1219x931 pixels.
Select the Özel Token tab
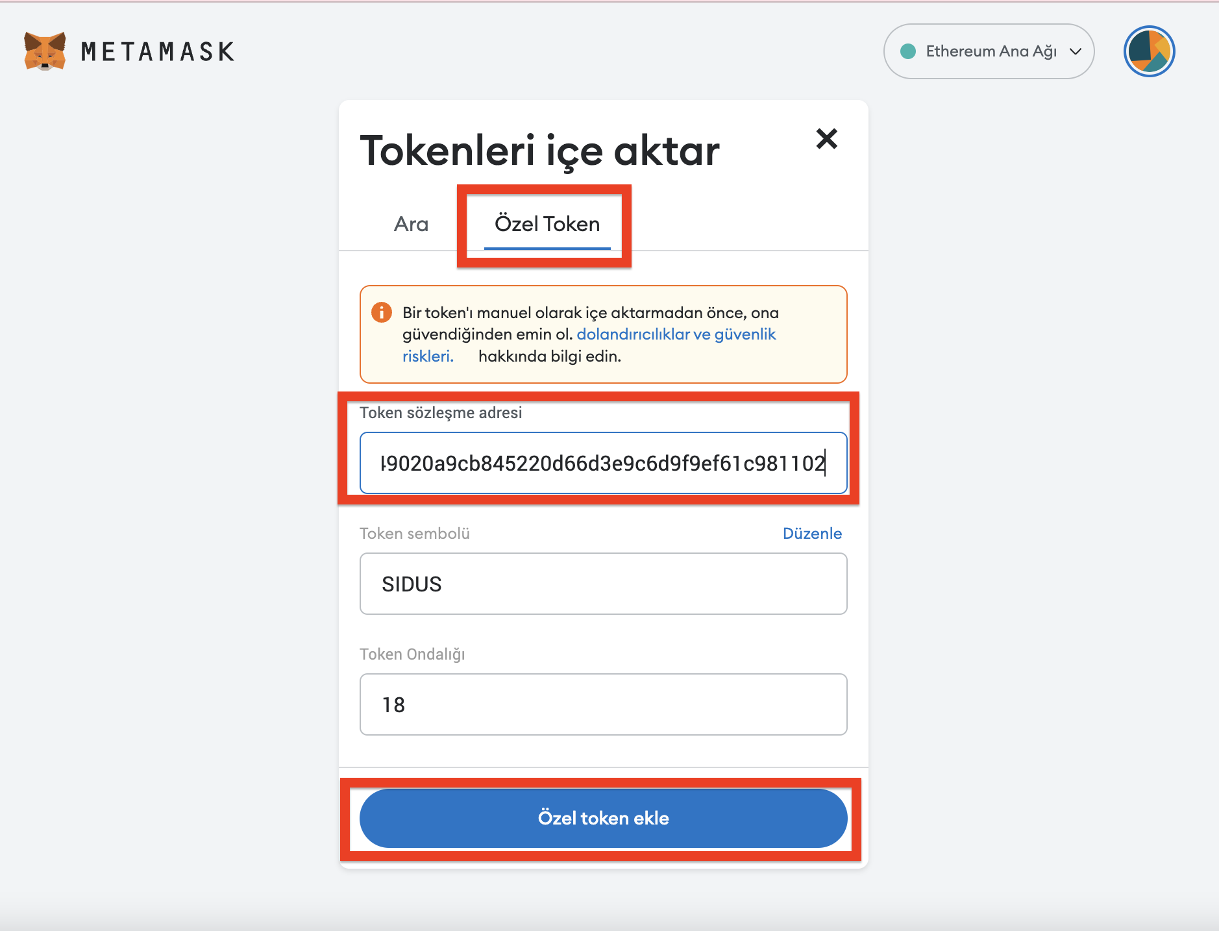coord(547,224)
